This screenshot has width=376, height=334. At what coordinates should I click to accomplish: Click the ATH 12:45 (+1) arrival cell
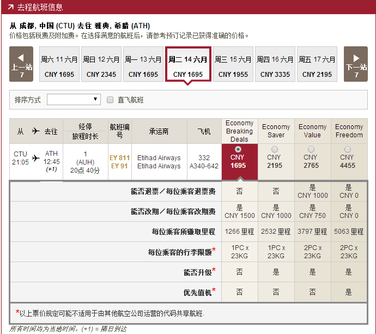51,161
